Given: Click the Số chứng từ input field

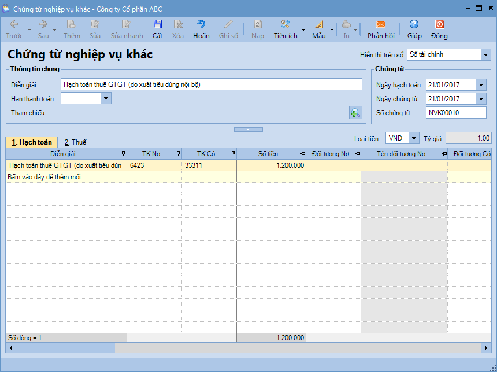Looking at the screenshot, I should (456, 113).
